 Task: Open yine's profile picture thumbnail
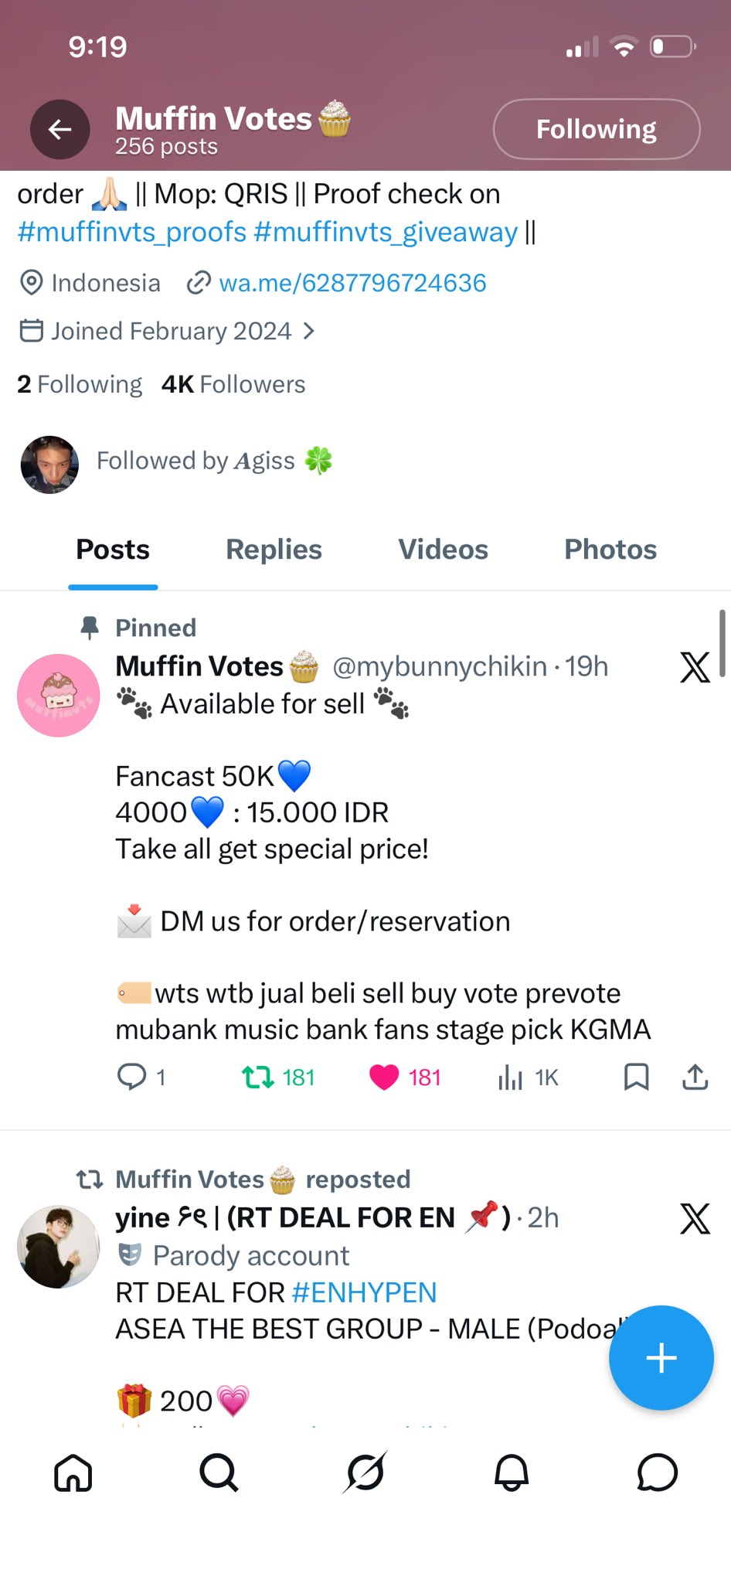pyautogui.click(x=59, y=1247)
